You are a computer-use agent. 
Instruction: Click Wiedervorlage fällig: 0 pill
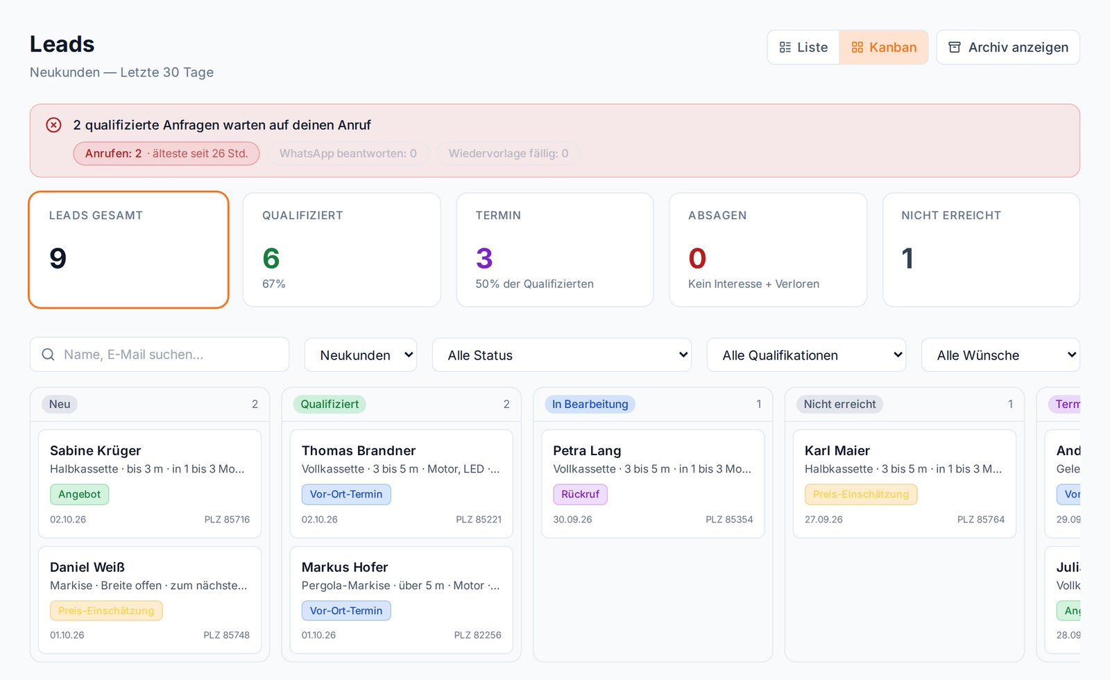pyautogui.click(x=509, y=153)
